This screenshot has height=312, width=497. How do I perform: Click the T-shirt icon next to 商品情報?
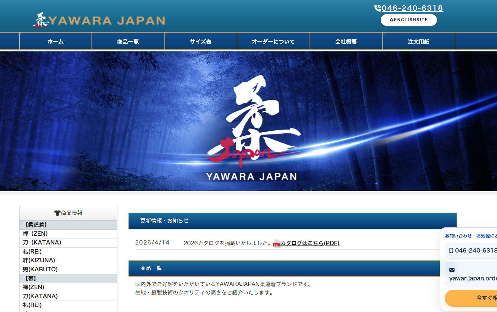point(57,213)
